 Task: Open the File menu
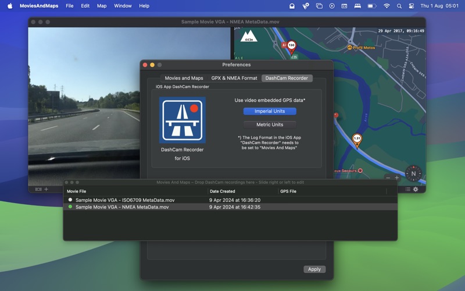[x=70, y=6]
